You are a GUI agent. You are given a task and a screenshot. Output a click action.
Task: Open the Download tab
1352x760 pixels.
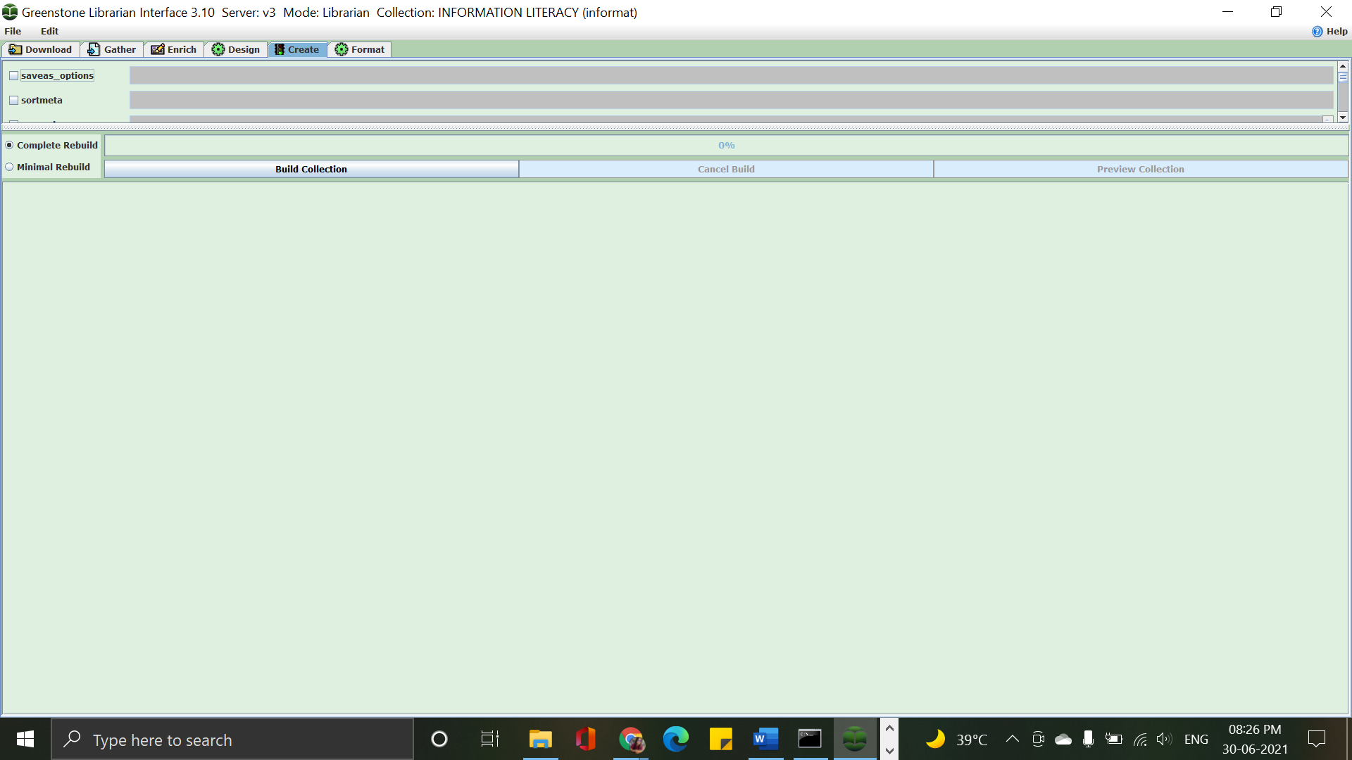coord(41,49)
